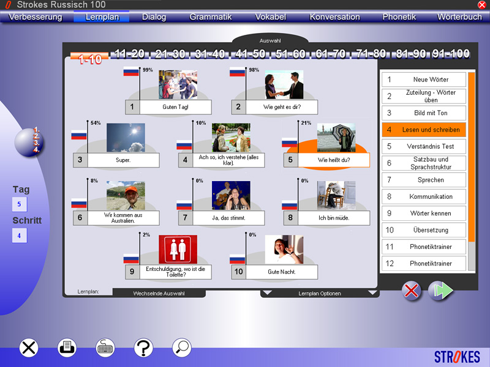Click the red X cancel button
Screen dimensions: 490x367
pos(411,291)
